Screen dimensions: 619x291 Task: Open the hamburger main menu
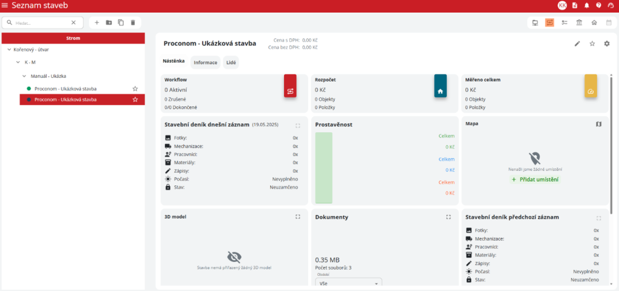[x=5, y=5]
